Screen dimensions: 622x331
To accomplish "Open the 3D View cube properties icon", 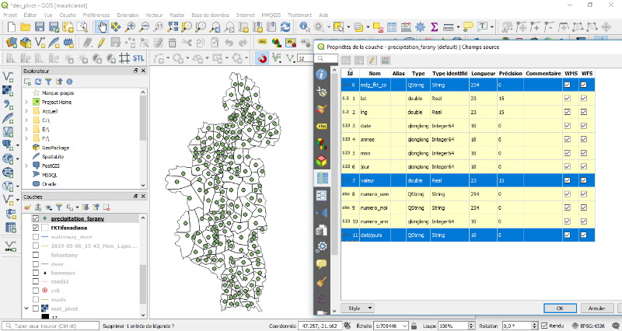I will (x=321, y=160).
